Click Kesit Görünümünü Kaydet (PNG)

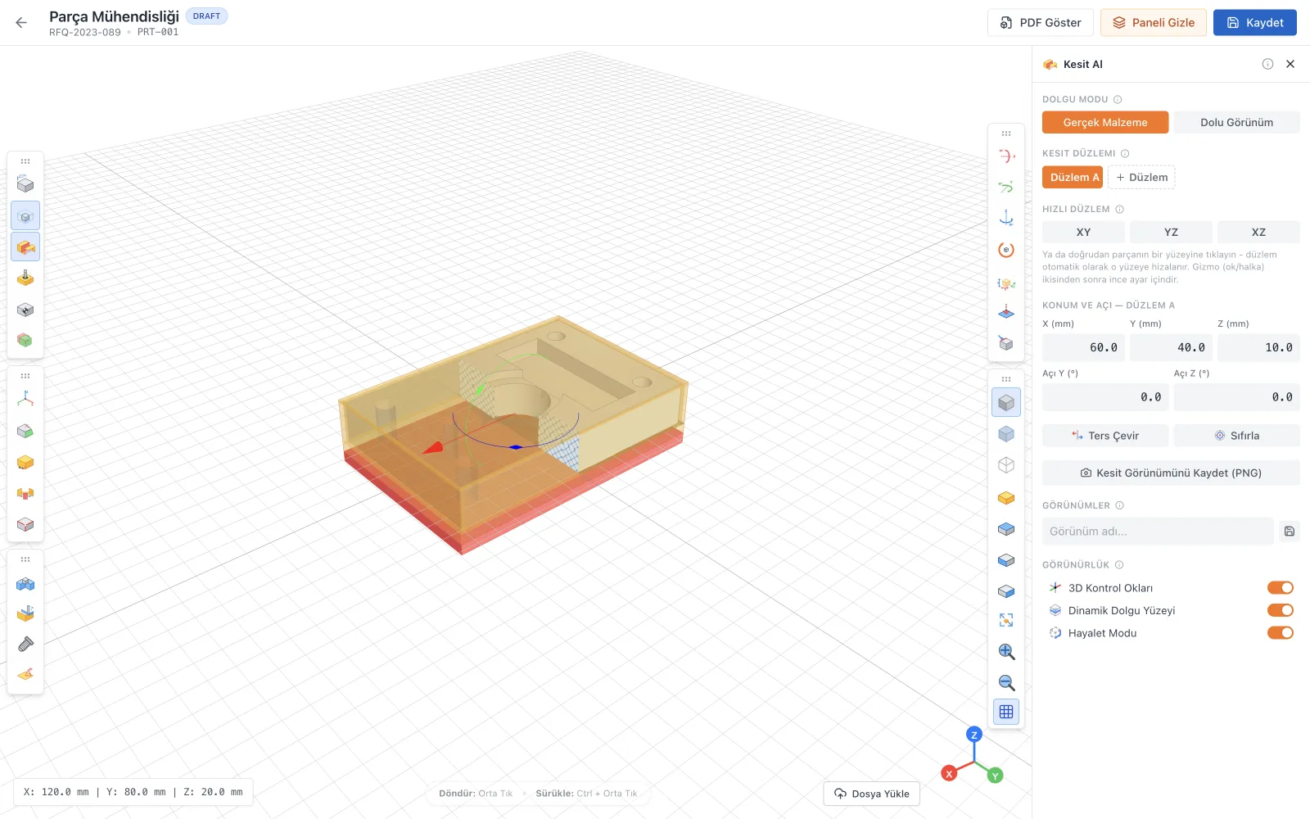coord(1171,473)
